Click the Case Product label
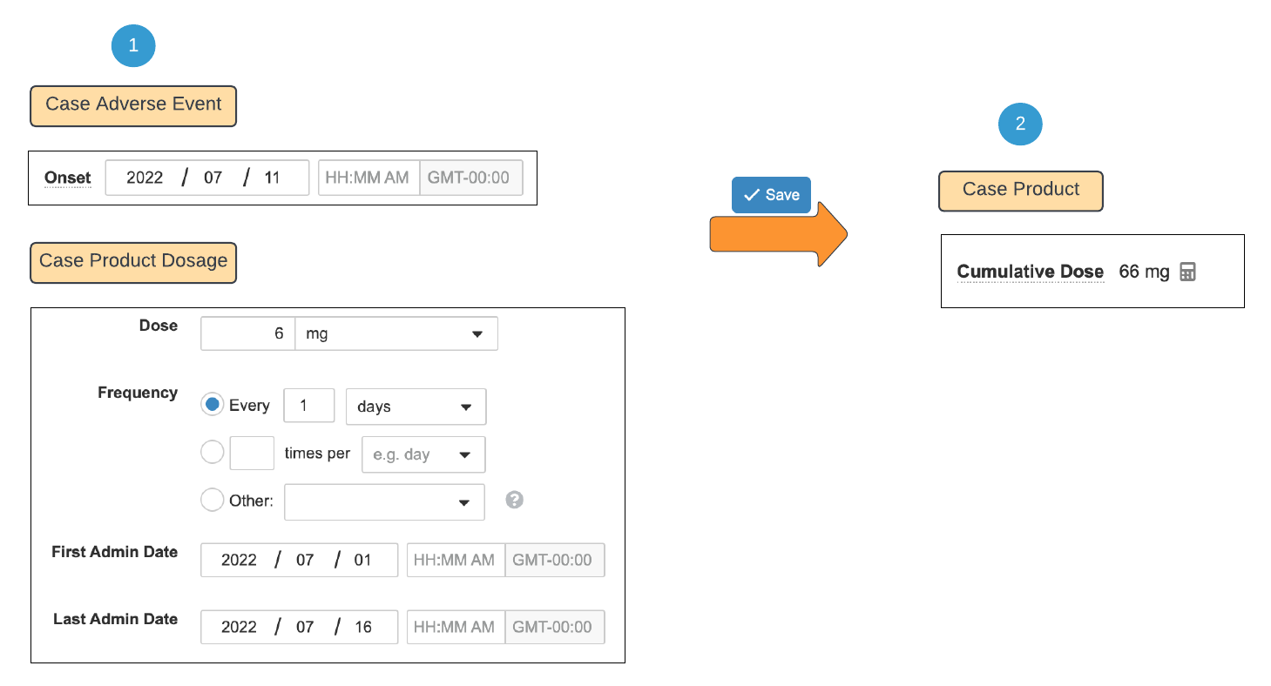Viewport: 1271px width, 686px height. [1021, 191]
